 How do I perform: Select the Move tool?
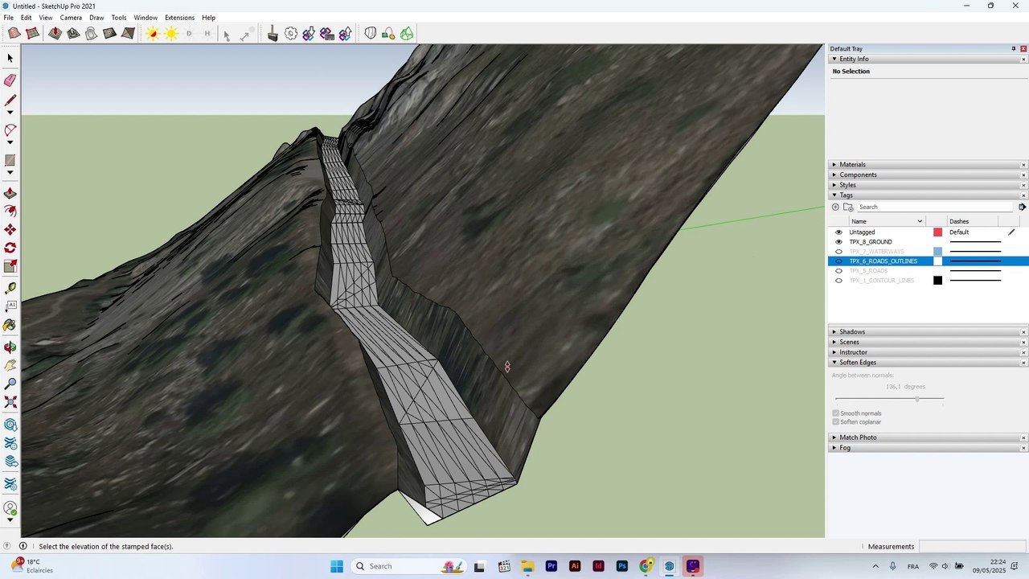(10, 230)
